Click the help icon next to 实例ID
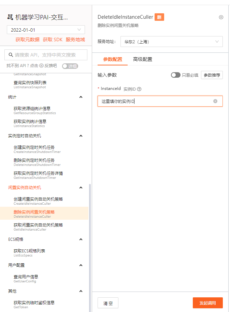This screenshot has height=312, width=230. 139,89
